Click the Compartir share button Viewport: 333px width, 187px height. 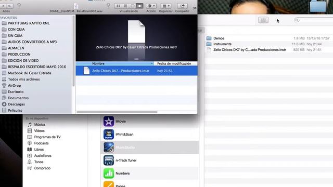[182, 6]
